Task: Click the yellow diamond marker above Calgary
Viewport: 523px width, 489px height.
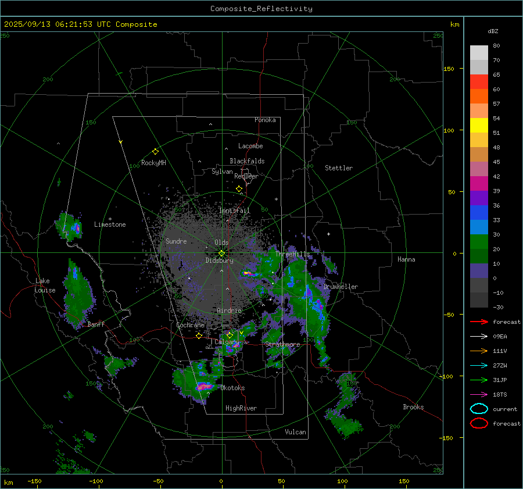Action: 230,335
